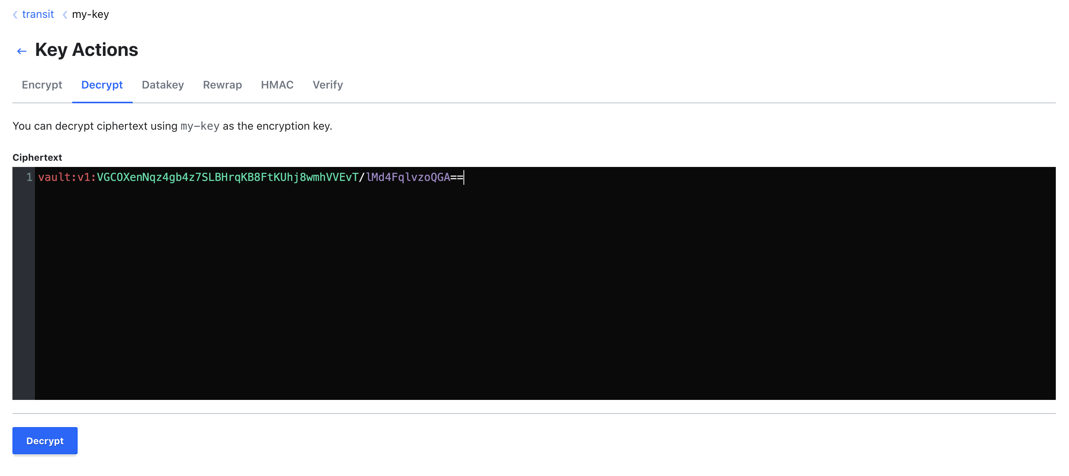Image resolution: width=1069 pixels, height=476 pixels.
Task: Open the Datakey tab
Action: pos(163,85)
